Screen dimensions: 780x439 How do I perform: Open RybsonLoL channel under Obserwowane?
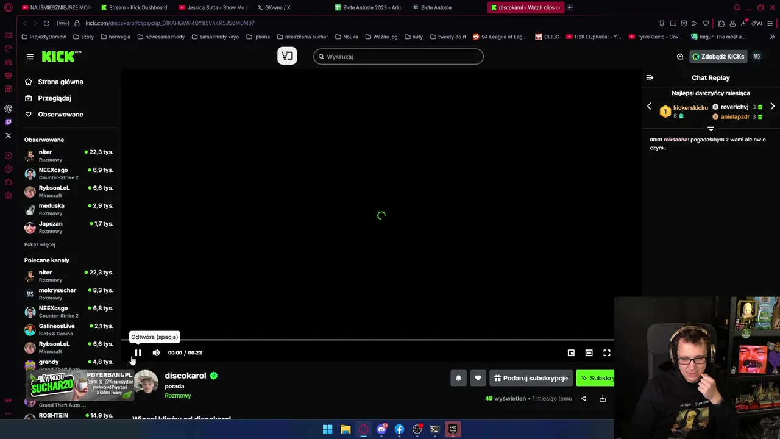69,191
